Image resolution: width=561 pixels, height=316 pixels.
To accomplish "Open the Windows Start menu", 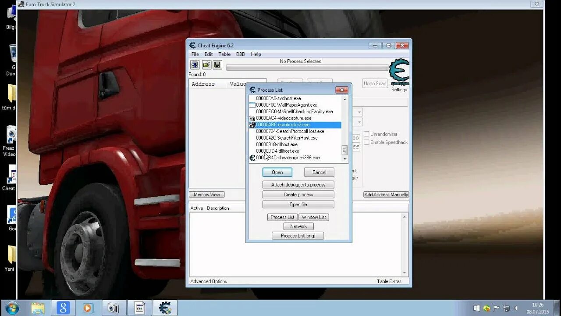I will [12, 308].
